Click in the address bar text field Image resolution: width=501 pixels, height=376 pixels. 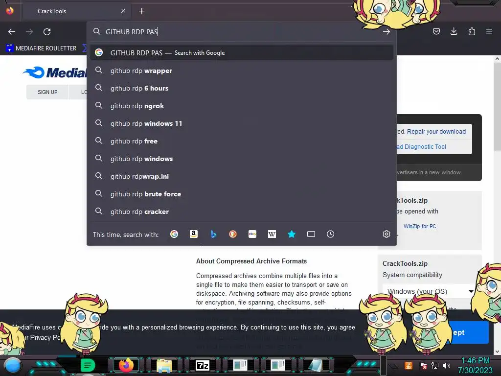coord(241,32)
